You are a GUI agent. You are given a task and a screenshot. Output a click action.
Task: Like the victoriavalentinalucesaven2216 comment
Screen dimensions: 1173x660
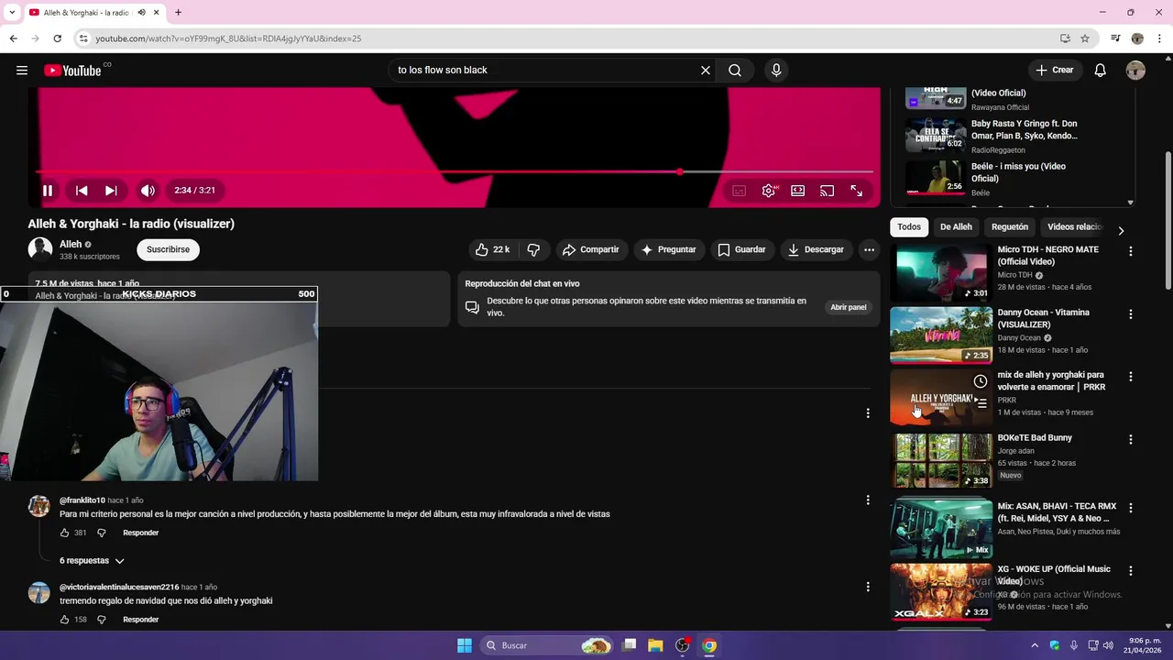[x=64, y=620]
